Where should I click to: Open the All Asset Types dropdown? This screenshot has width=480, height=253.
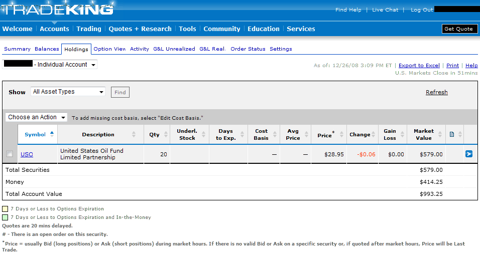point(68,92)
